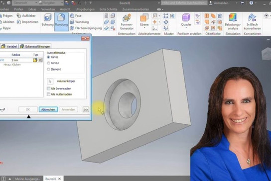271x181 pixels.
Task: Launch Belastungsanalyse simulation
Action: tap(233, 22)
